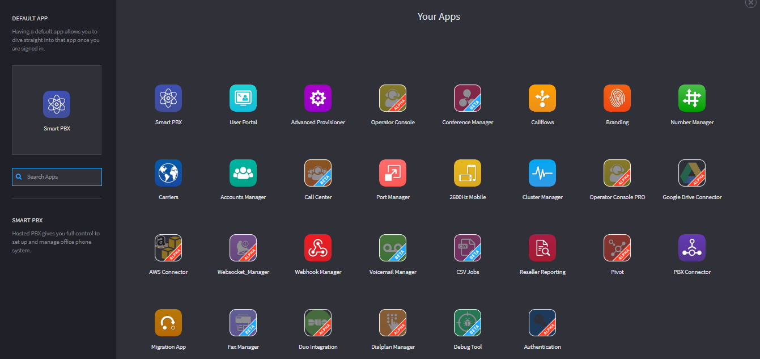This screenshot has height=359, width=760.
Task: Open Google Drive Connector app
Action: [x=692, y=173]
